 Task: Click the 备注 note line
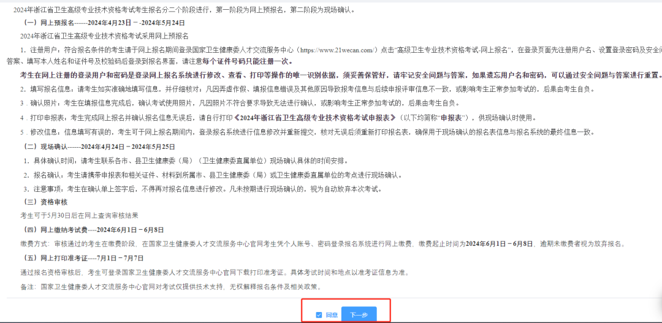[171, 287]
